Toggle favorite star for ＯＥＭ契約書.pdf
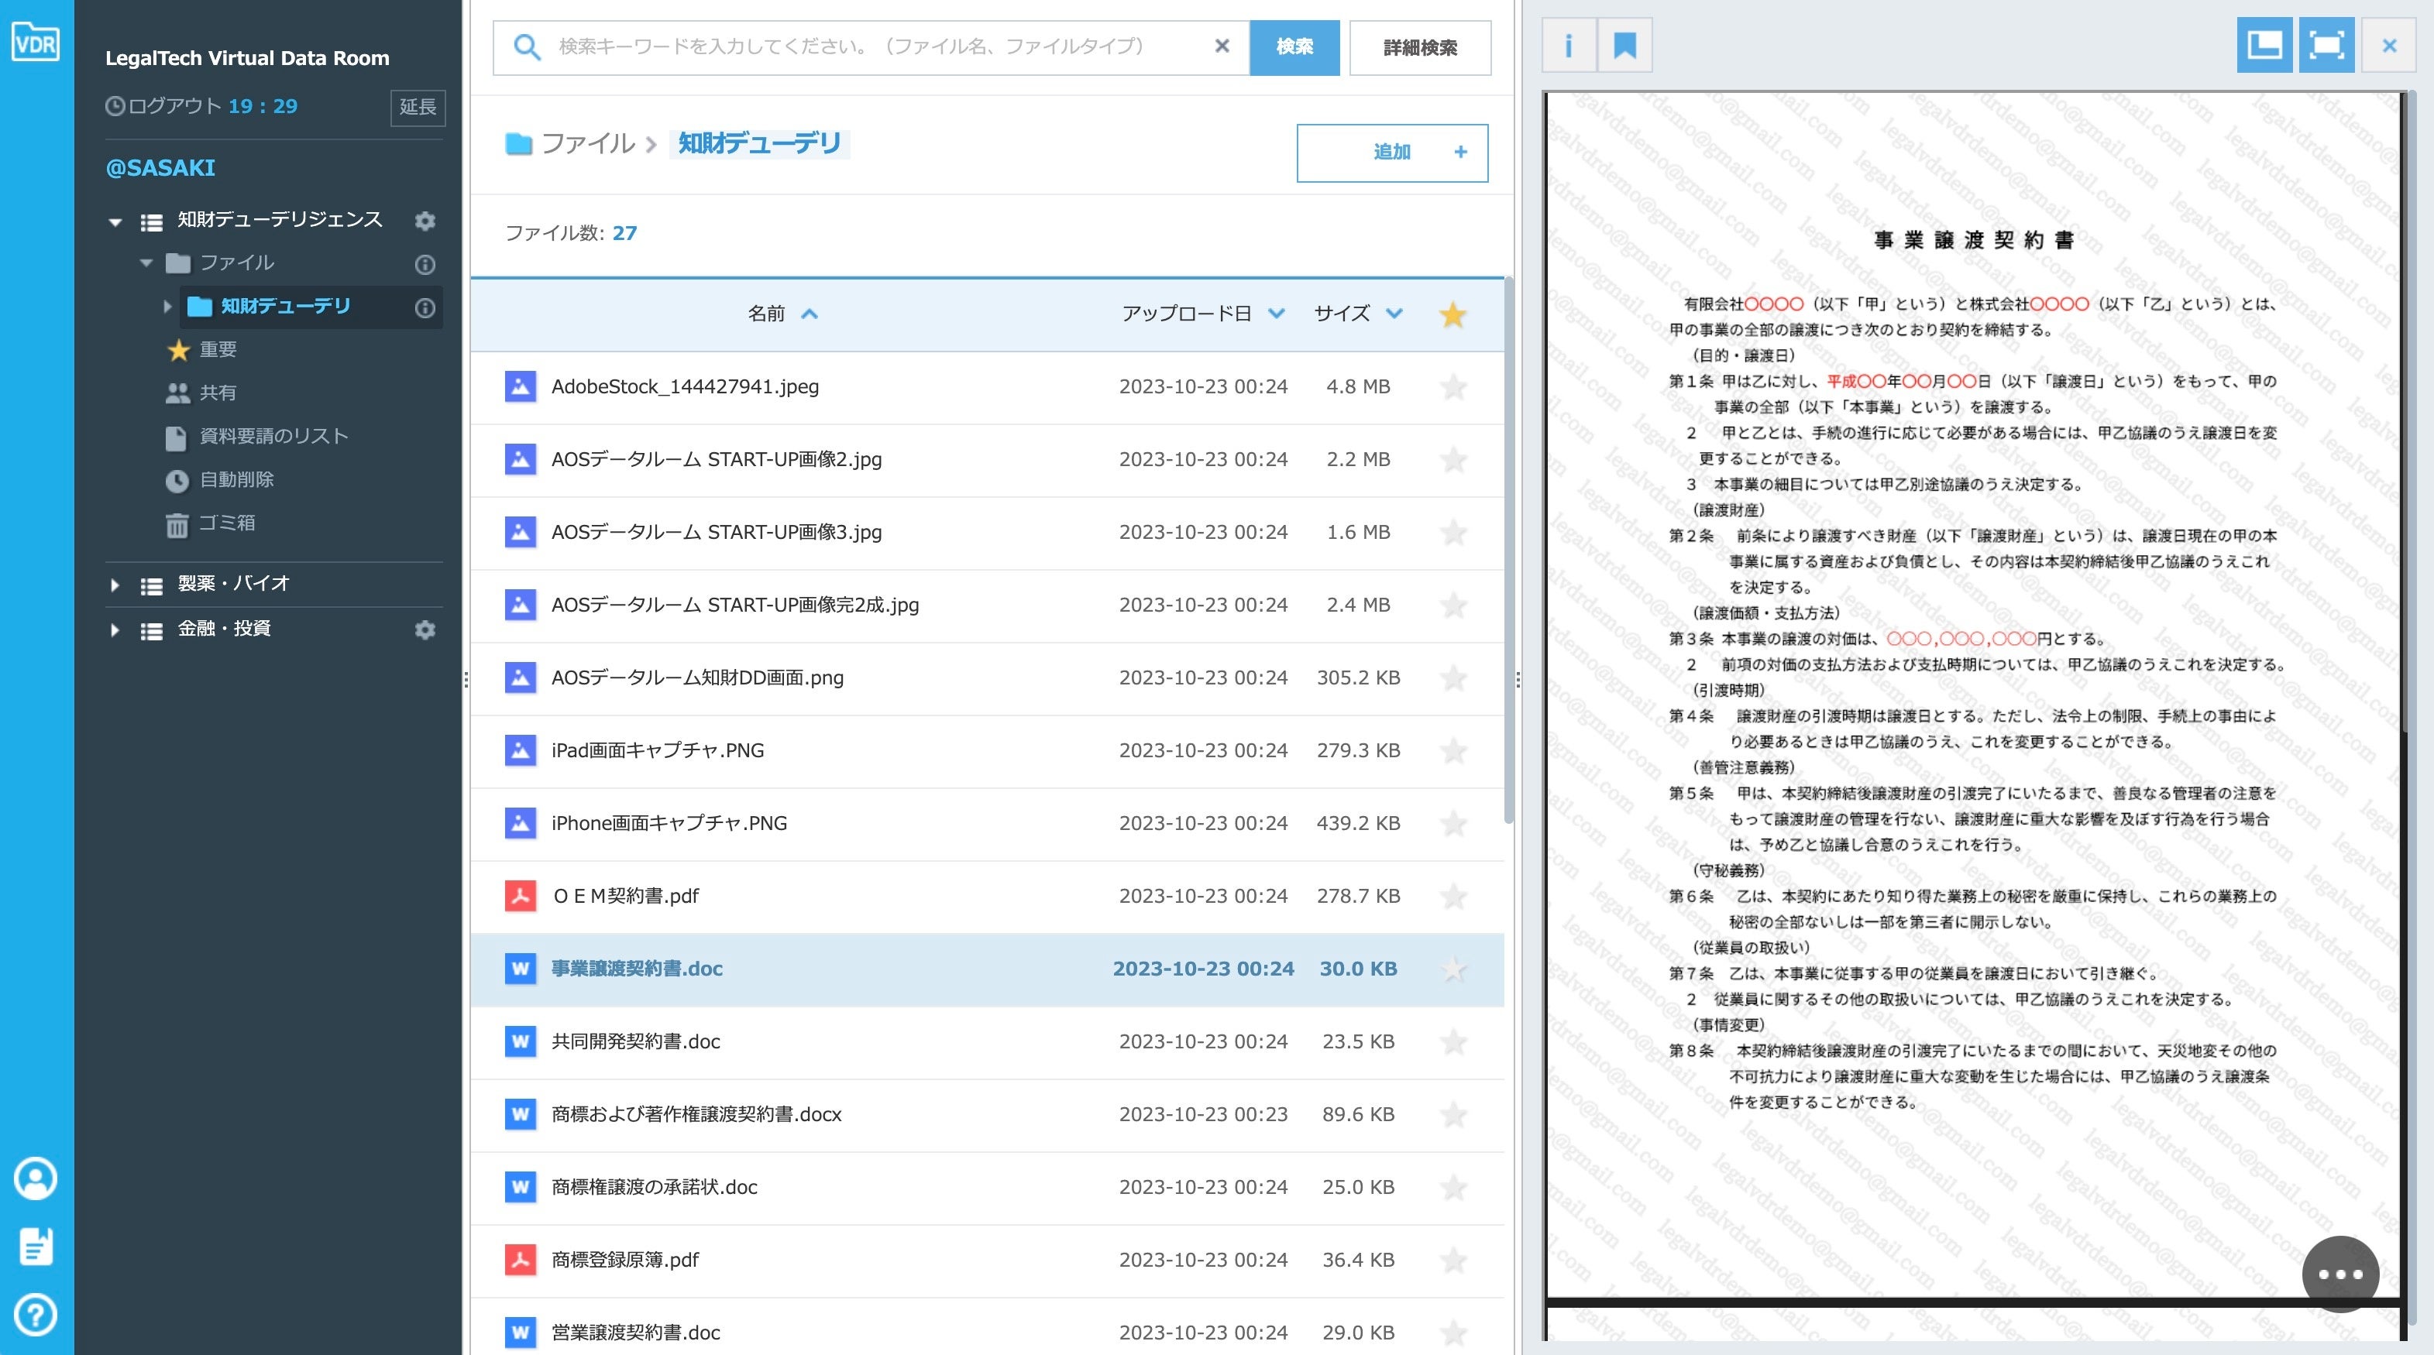Image resolution: width=2434 pixels, height=1355 pixels. (x=1453, y=896)
